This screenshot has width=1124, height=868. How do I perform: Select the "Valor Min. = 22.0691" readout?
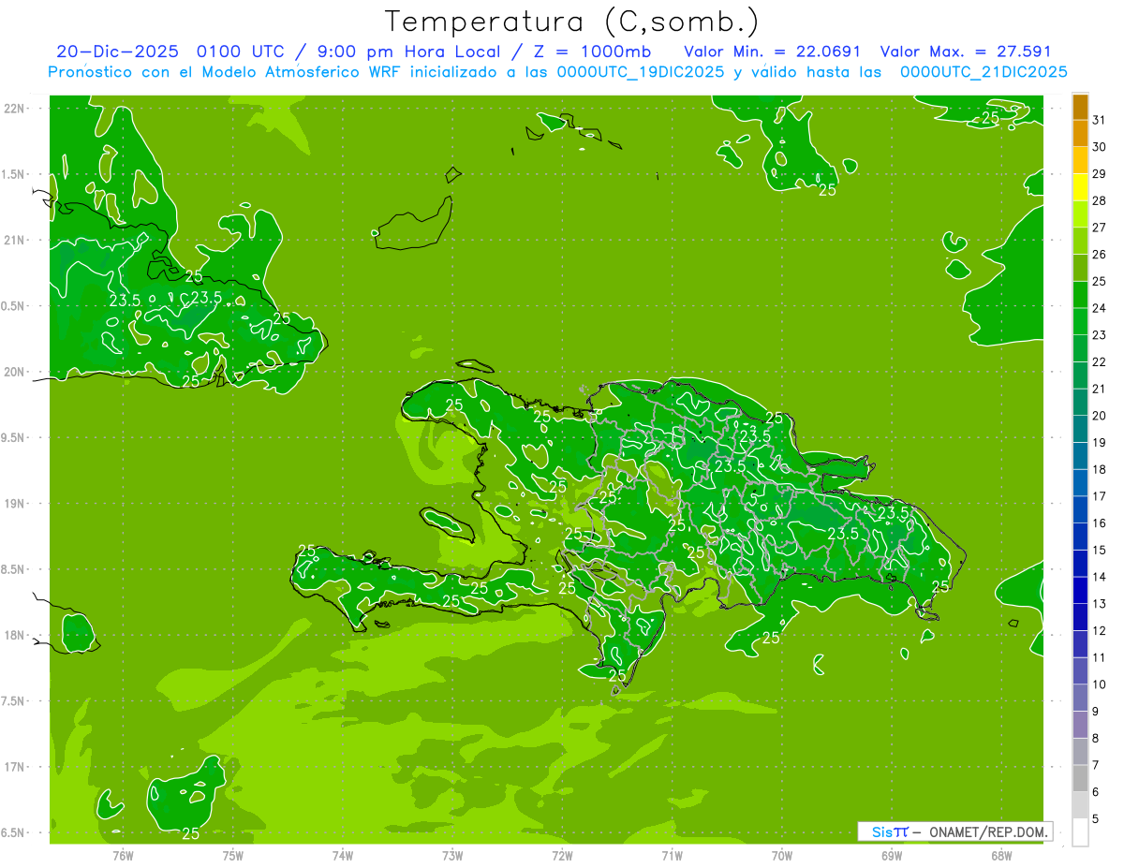click(x=773, y=51)
